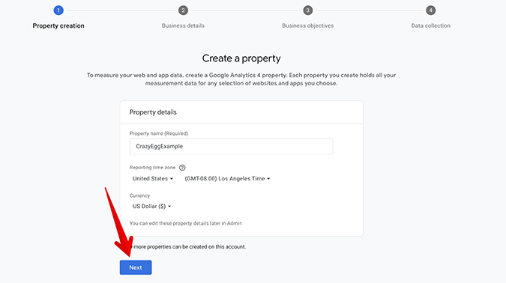Click the step 2 circle icon
The width and height of the screenshot is (506, 283).
pyautogui.click(x=183, y=10)
